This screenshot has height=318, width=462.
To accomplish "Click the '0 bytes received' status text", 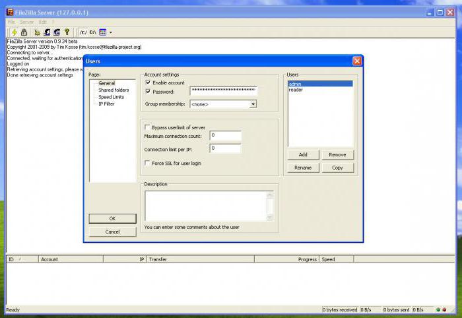I will (339, 310).
